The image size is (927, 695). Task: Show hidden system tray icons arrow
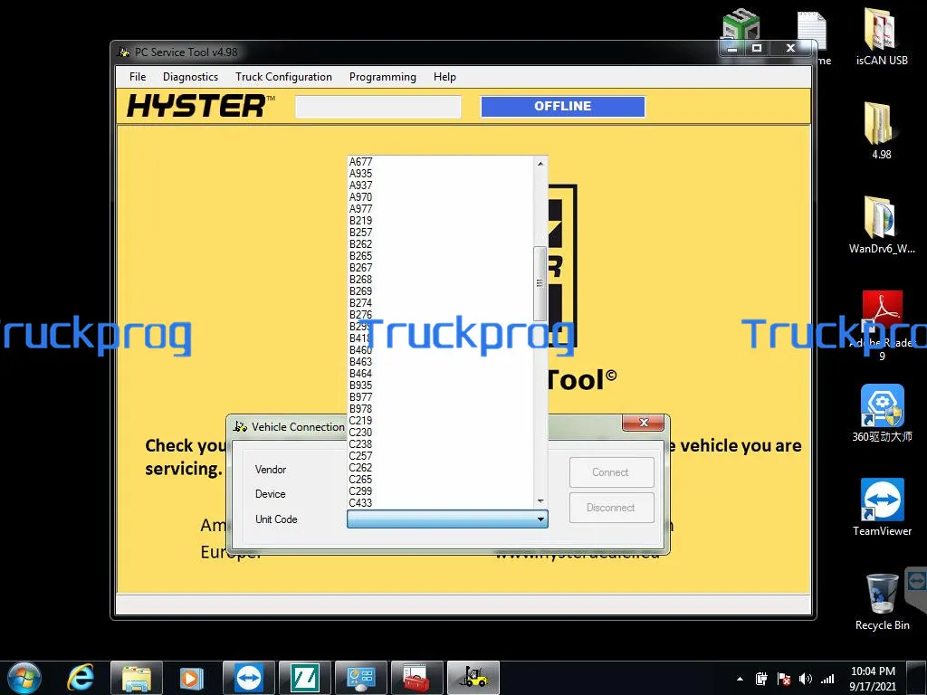[x=740, y=679]
